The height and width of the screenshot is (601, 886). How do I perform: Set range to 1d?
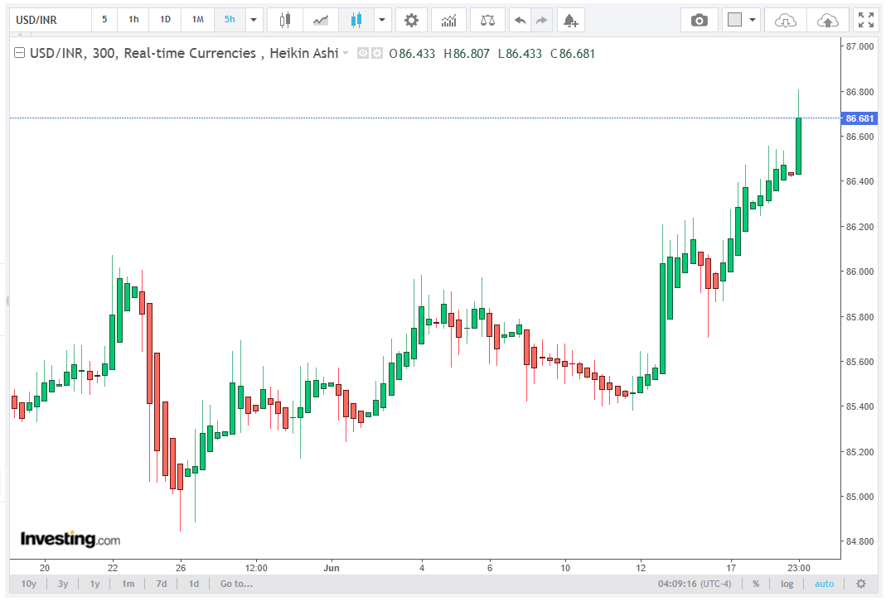(194, 584)
